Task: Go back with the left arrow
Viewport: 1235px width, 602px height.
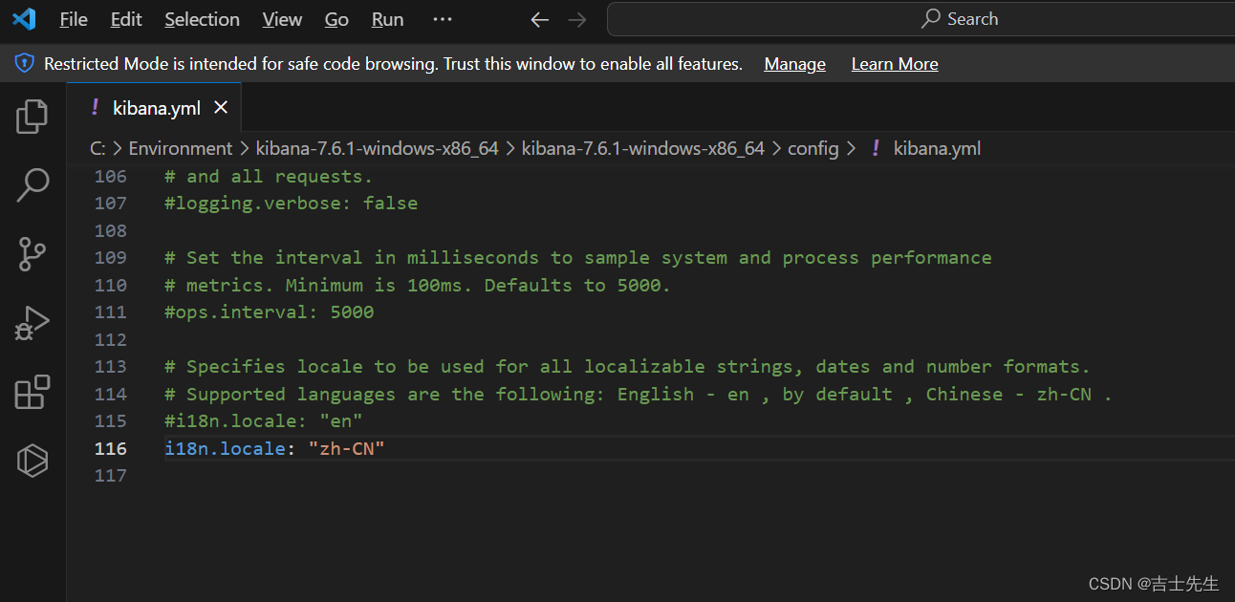Action: click(x=540, y=19)
